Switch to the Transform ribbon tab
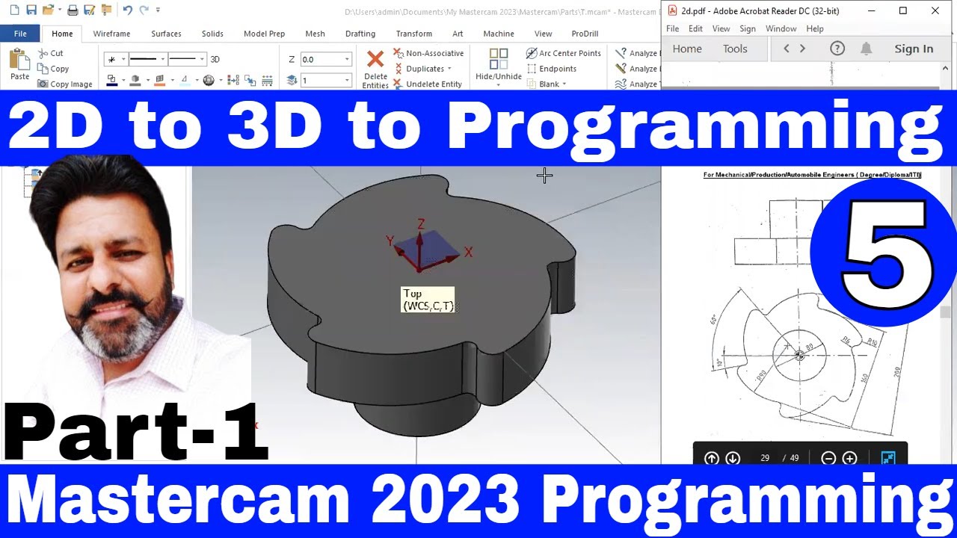The image size is (957, 538). tap(414, 34)
